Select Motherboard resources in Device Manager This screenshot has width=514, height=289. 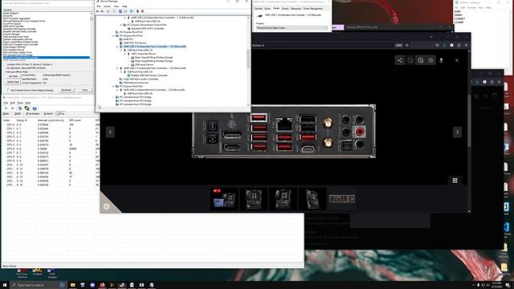tap(136, 83)
